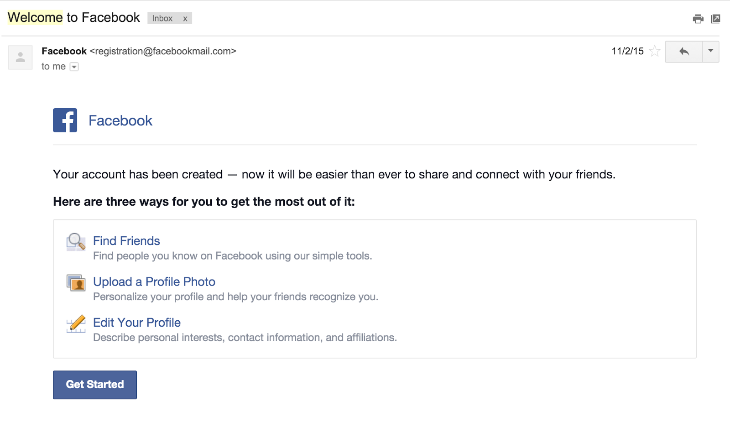
Task: Click the email subject Welcome to Facebook
Action: (x=74, y=17)
